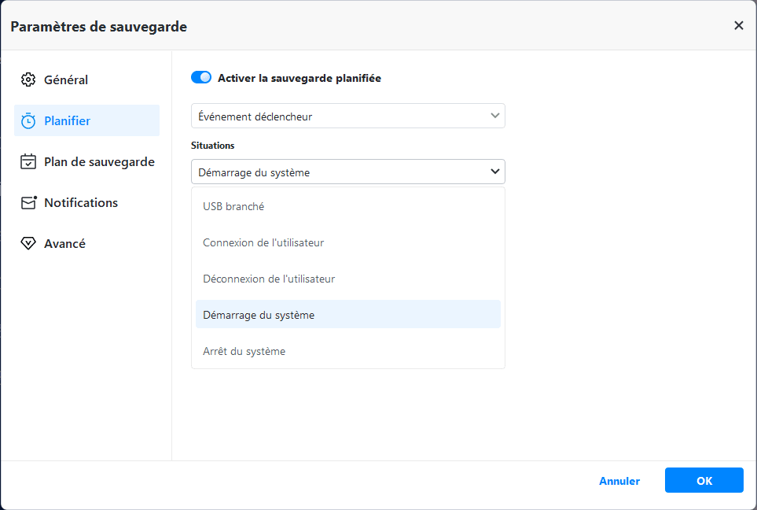Choose Connexion de l'utilisateur option

coord(263,242)
